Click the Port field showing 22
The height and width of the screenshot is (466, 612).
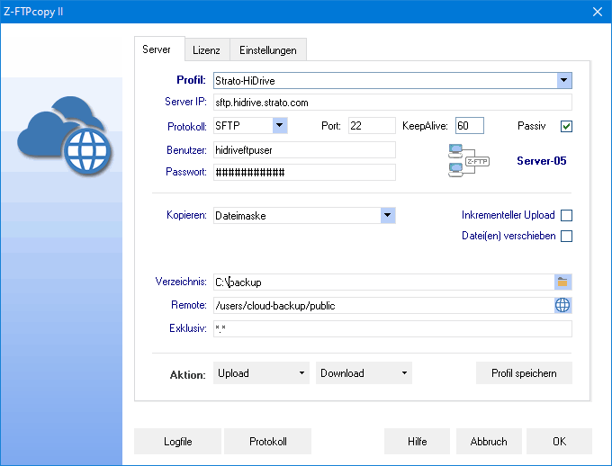pos(372,126)
